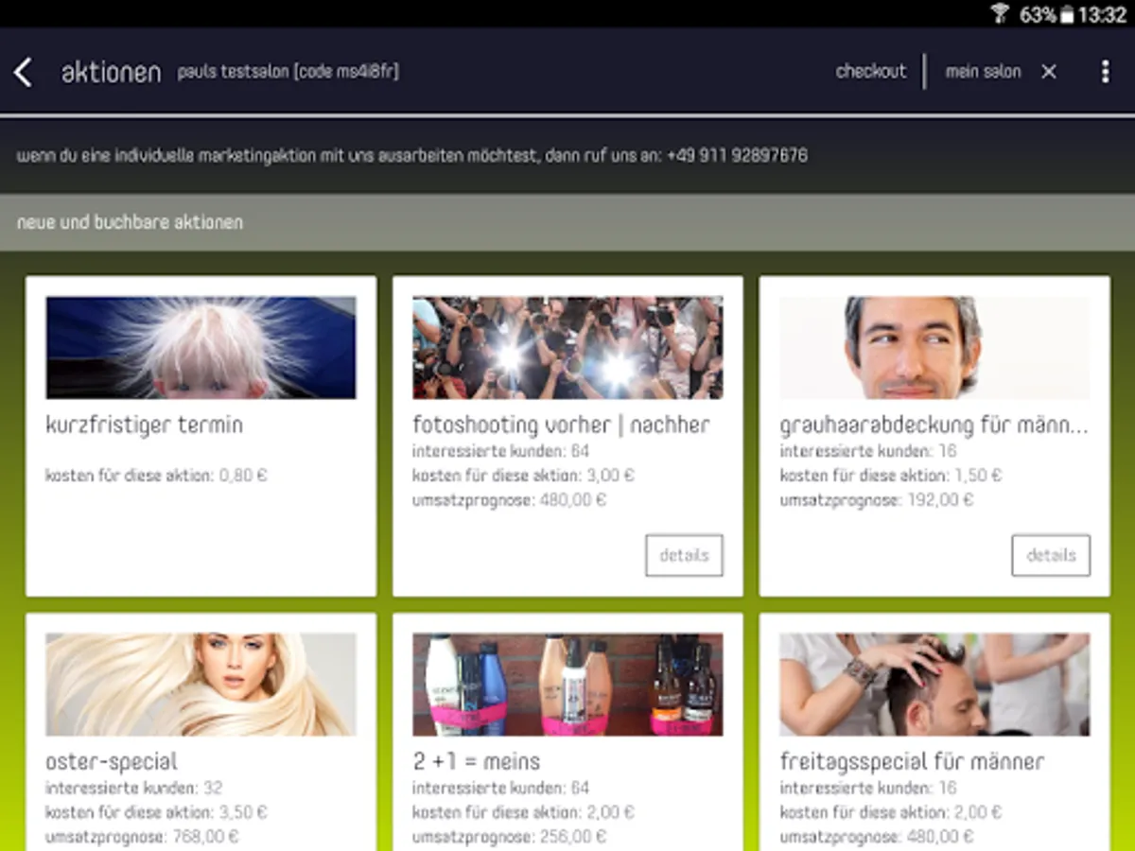Tap the 13:32 clock in status bar
The image size is (1135, 851).
click(x=1102, y=14)
